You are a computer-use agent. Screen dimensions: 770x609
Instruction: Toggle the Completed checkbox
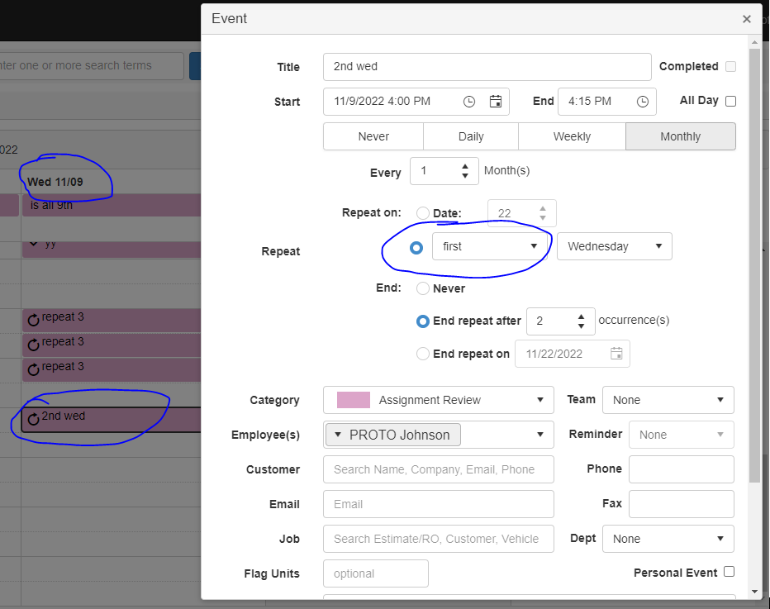point(730,66)
